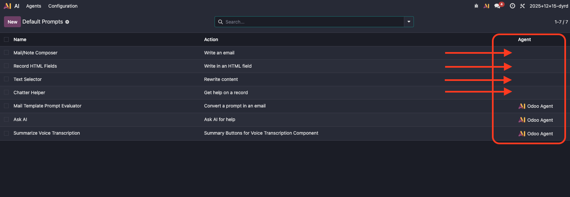The width and height of the screenshot is (570, 197).
Task: Select the Text Selector row checkbox
Action: [6, 79]
